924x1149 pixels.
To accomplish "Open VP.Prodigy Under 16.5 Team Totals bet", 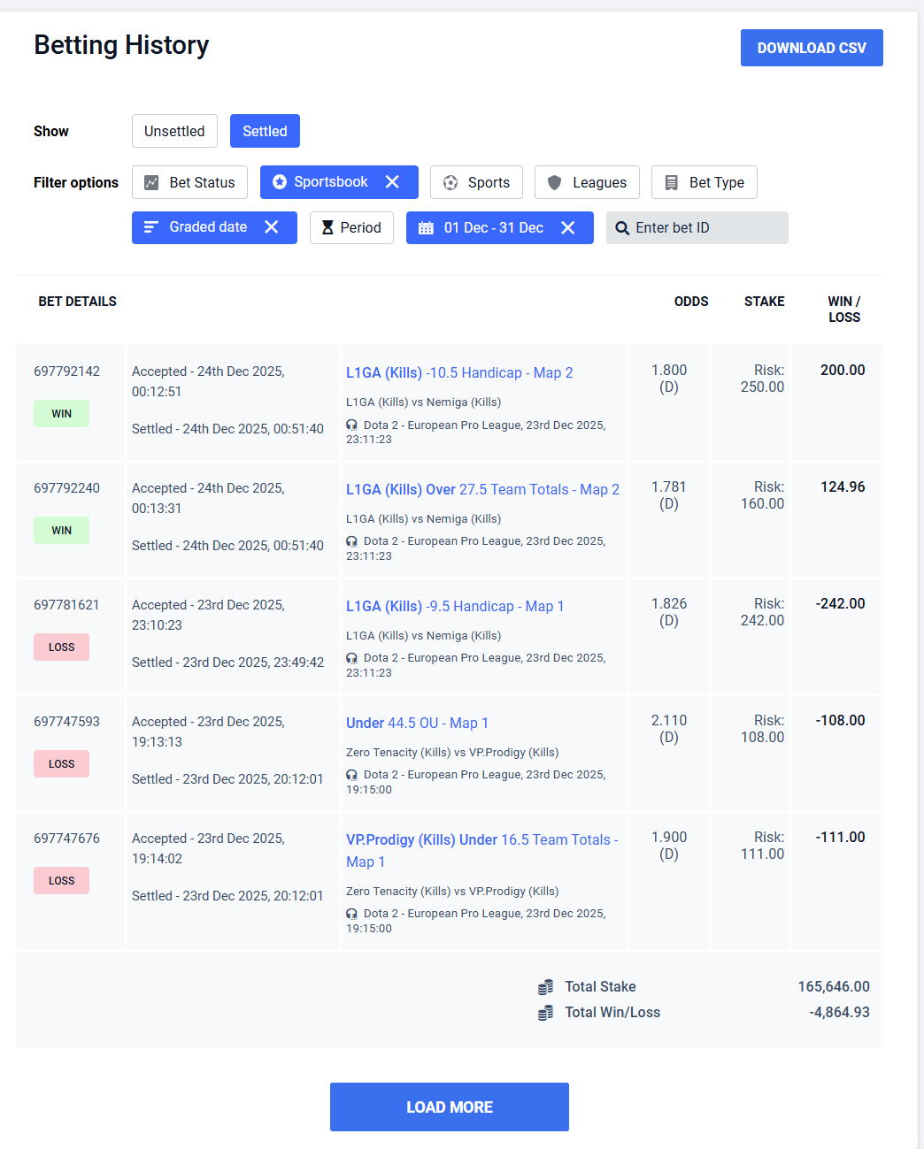I will click(x=481, y=840).
